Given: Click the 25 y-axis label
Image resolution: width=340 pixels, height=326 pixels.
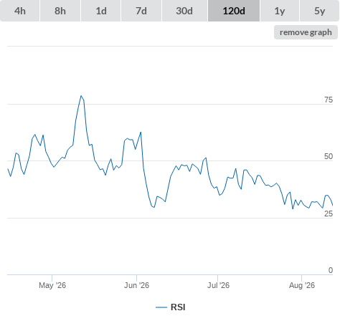Looking at the screenshot, I should point(329,214).
